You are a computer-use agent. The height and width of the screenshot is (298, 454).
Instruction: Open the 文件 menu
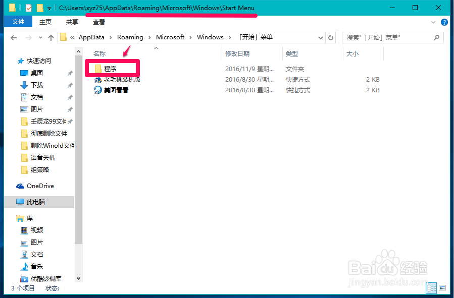tap(18, 22)
